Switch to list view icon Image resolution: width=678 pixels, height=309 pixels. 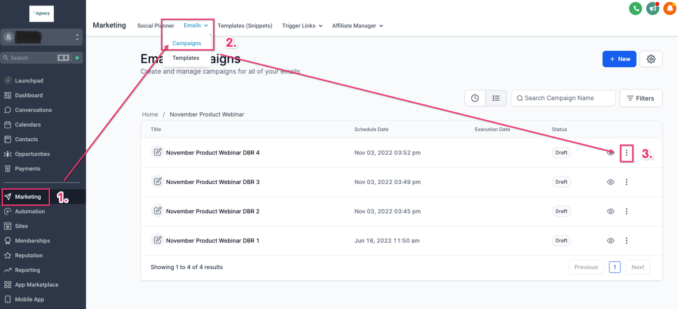pyautogui.click(x=496, y=98)
